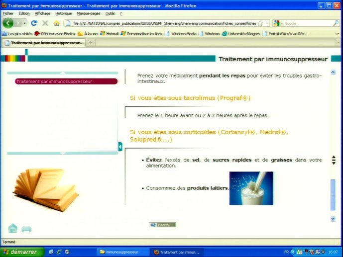Image resolution: width=343 pixels, height=257 pixels.
Task: Open the Hotmail bookmark
Action: 109,34
